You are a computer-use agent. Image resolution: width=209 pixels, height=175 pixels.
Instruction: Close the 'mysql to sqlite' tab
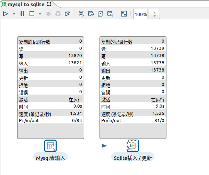click(x=49, y=4)
